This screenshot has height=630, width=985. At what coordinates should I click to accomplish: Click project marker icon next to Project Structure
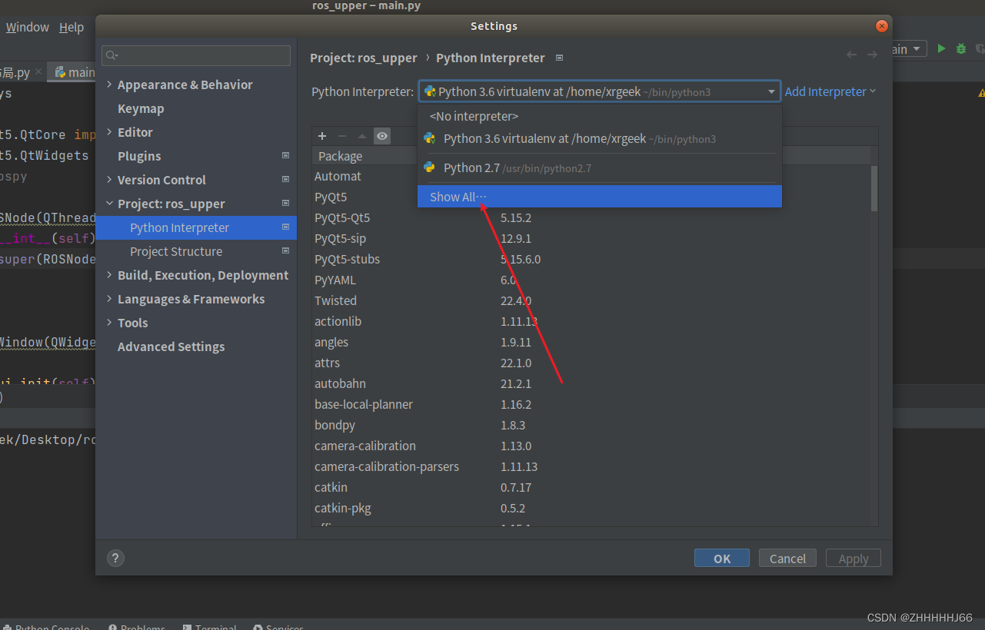tap(285, 250)
